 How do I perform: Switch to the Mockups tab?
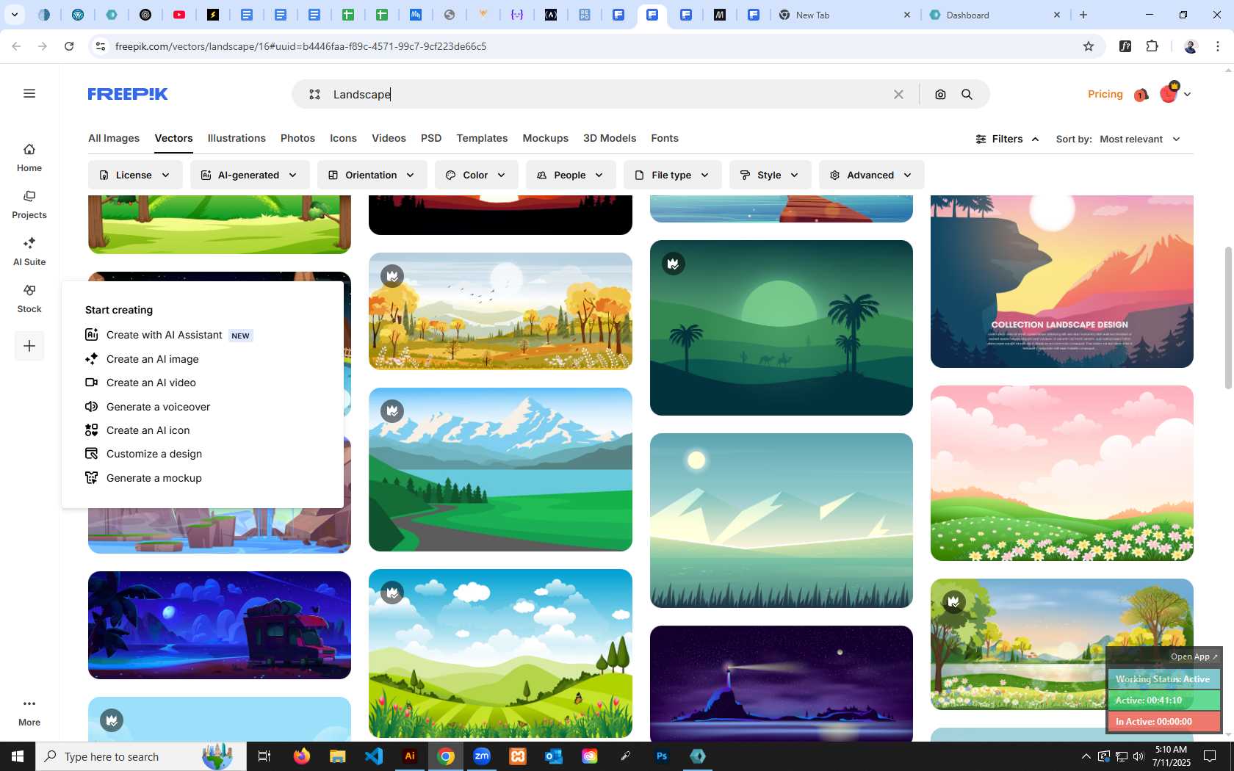(545, 138)
